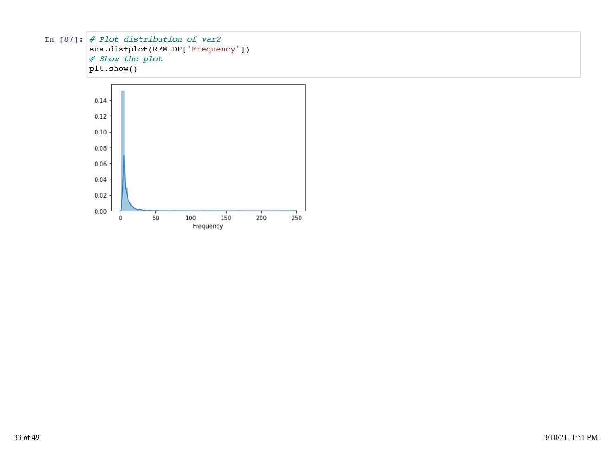The width and height of the screenshot is (612, 473).
Task: Click the 0.08 y-axis tick label
Action: (100, 148)
